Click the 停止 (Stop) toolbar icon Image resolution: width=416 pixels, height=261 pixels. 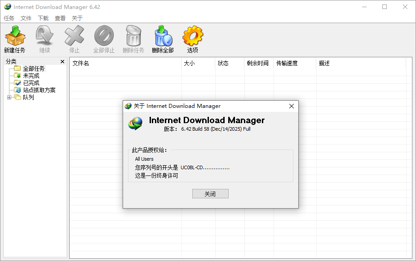(x=74, y=36)
